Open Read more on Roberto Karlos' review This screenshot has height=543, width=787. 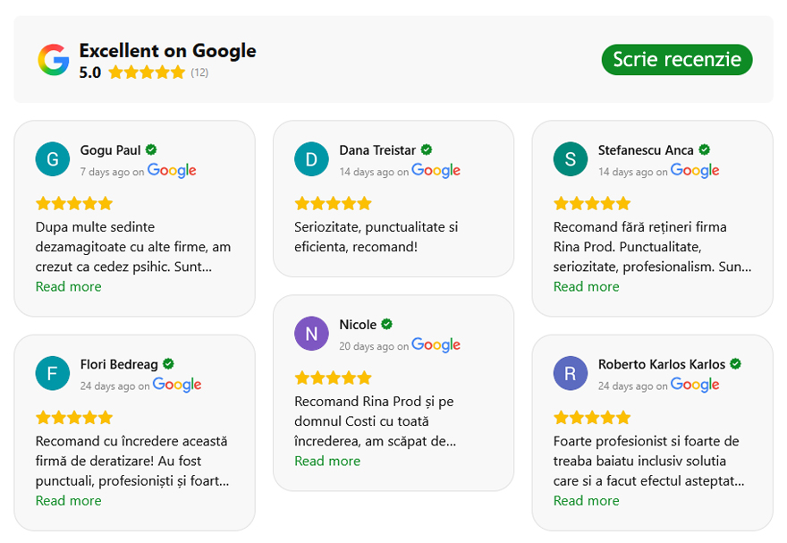coord(586,500)
